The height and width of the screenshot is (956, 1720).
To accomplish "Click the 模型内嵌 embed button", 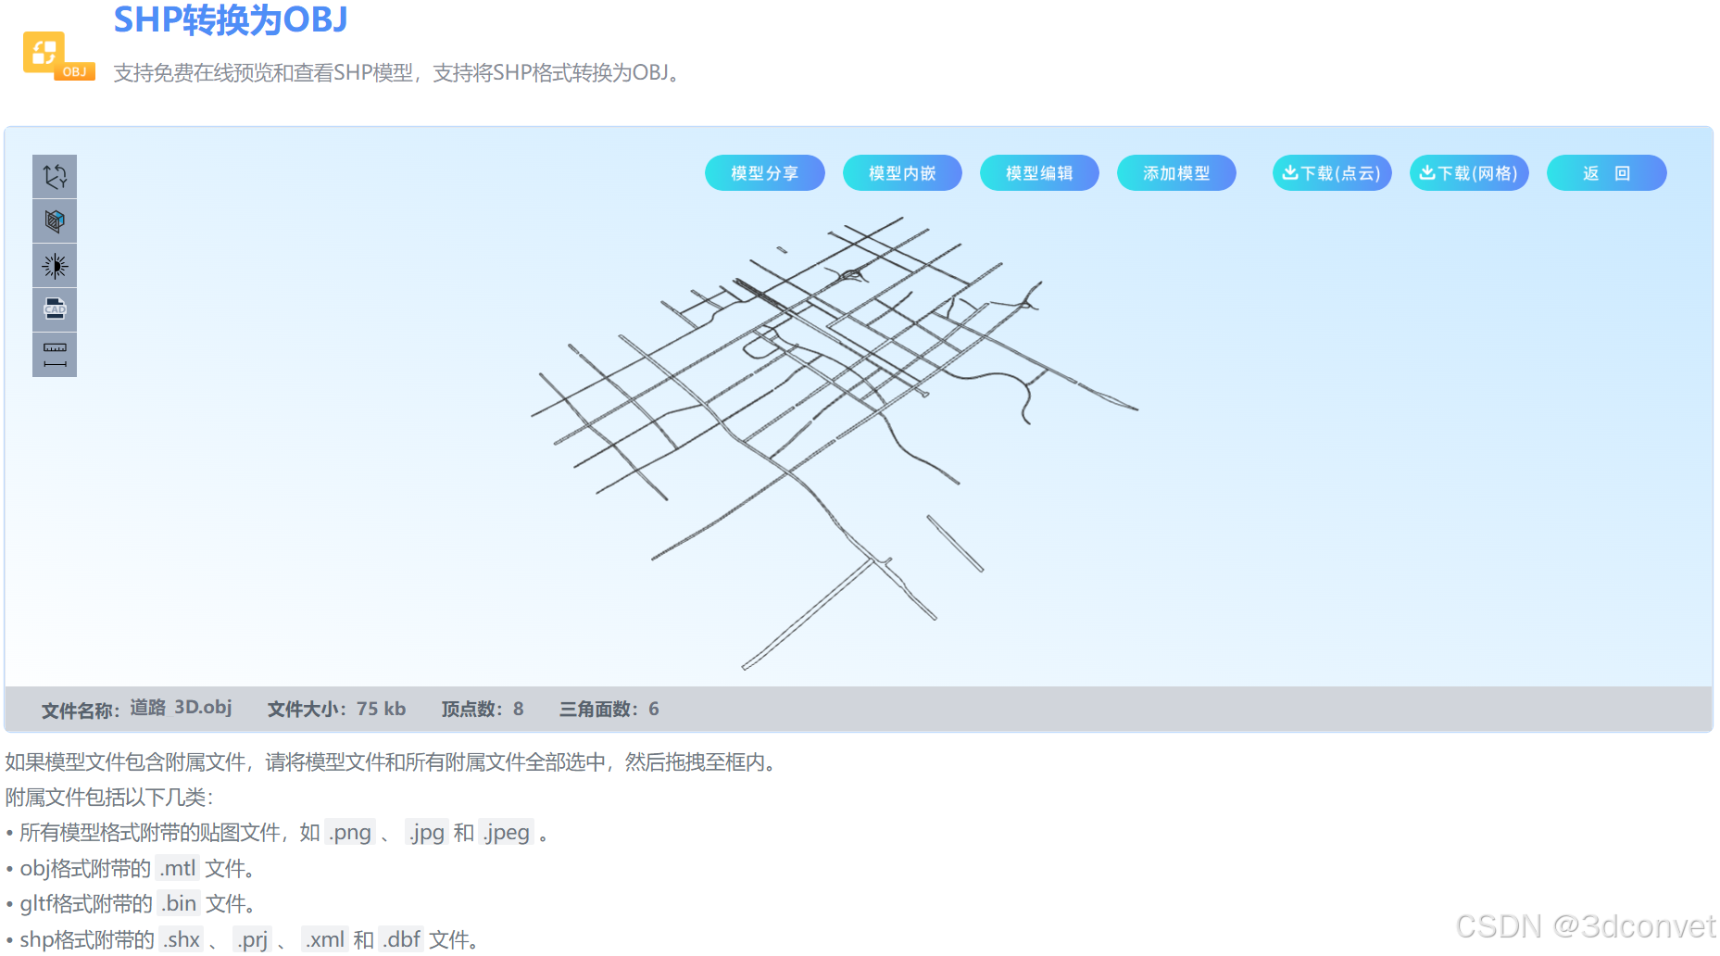I will coord(901,172).
